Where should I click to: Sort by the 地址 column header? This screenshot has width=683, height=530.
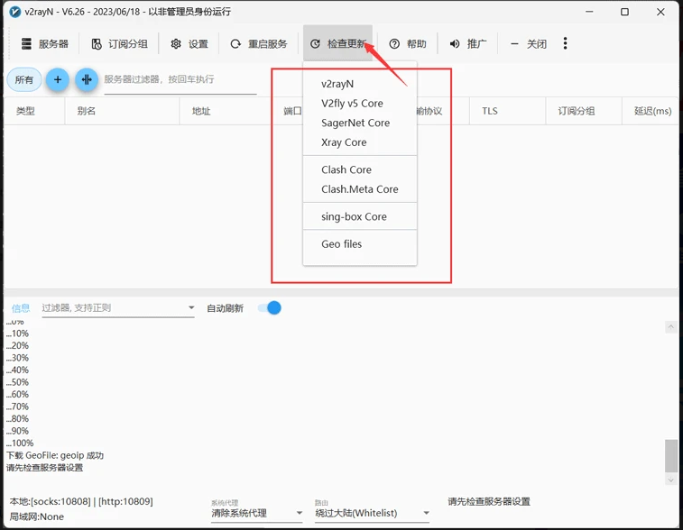(x=226, y=111)
